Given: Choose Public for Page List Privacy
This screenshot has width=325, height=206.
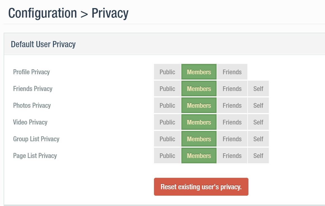Looking at the screenshot, I should [167, 156].
